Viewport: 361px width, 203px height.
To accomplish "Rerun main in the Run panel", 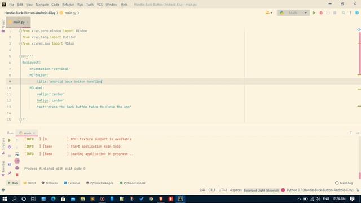I will 10,140.
